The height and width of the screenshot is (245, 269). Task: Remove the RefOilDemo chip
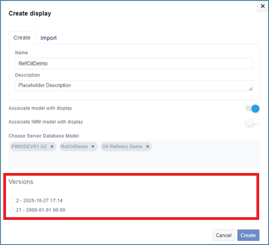(93, 147)
